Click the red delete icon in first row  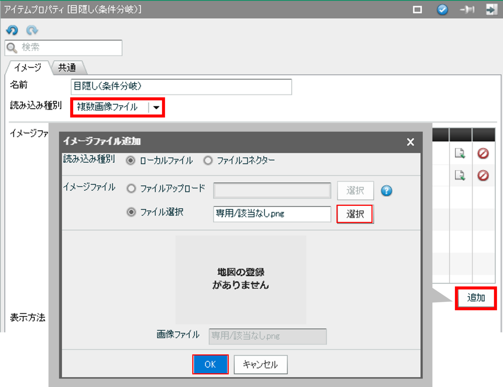point(483,153)
